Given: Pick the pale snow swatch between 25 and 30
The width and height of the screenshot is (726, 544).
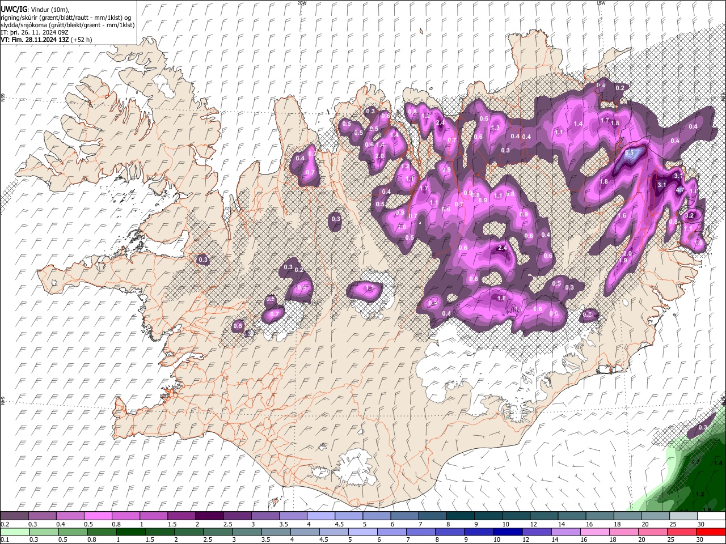Looking at the screenshot, I should pyautogui.click(x=683, y=516).
